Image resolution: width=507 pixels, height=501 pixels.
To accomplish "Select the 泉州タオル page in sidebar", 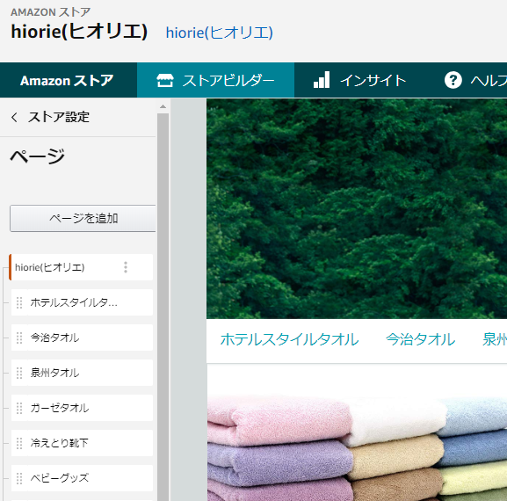I will (x=82, y=373).
